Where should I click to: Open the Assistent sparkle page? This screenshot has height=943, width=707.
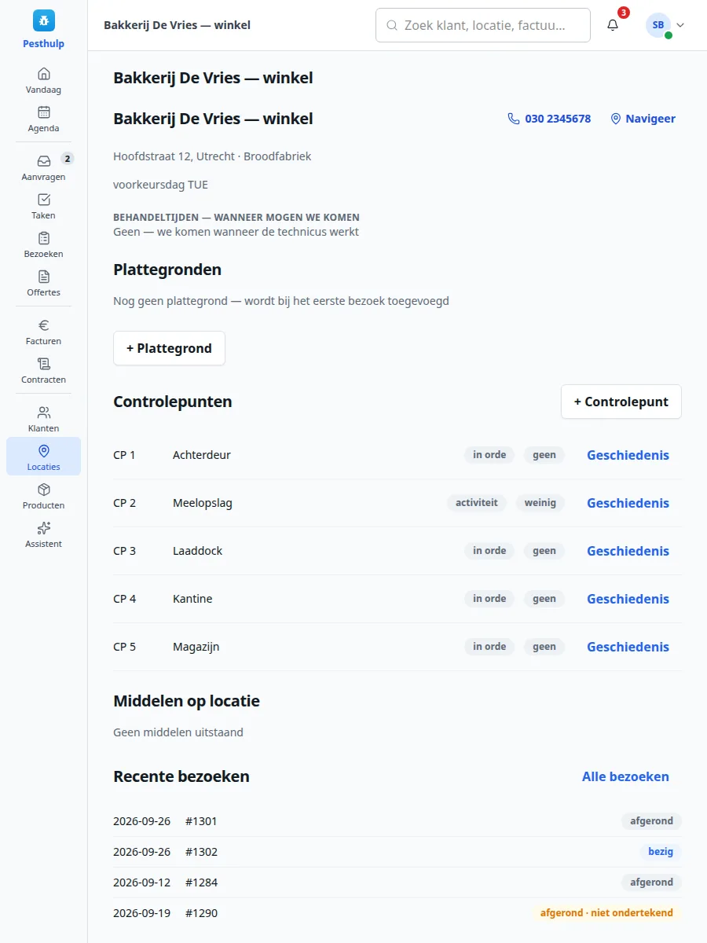click(x=43, y=534)
